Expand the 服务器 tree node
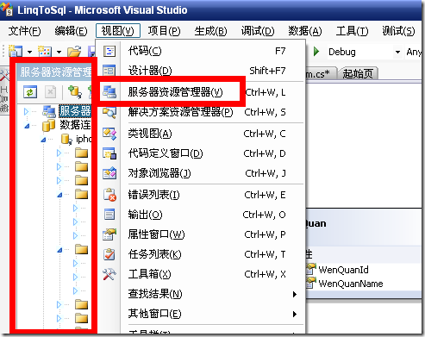 [x=26, y=111]
